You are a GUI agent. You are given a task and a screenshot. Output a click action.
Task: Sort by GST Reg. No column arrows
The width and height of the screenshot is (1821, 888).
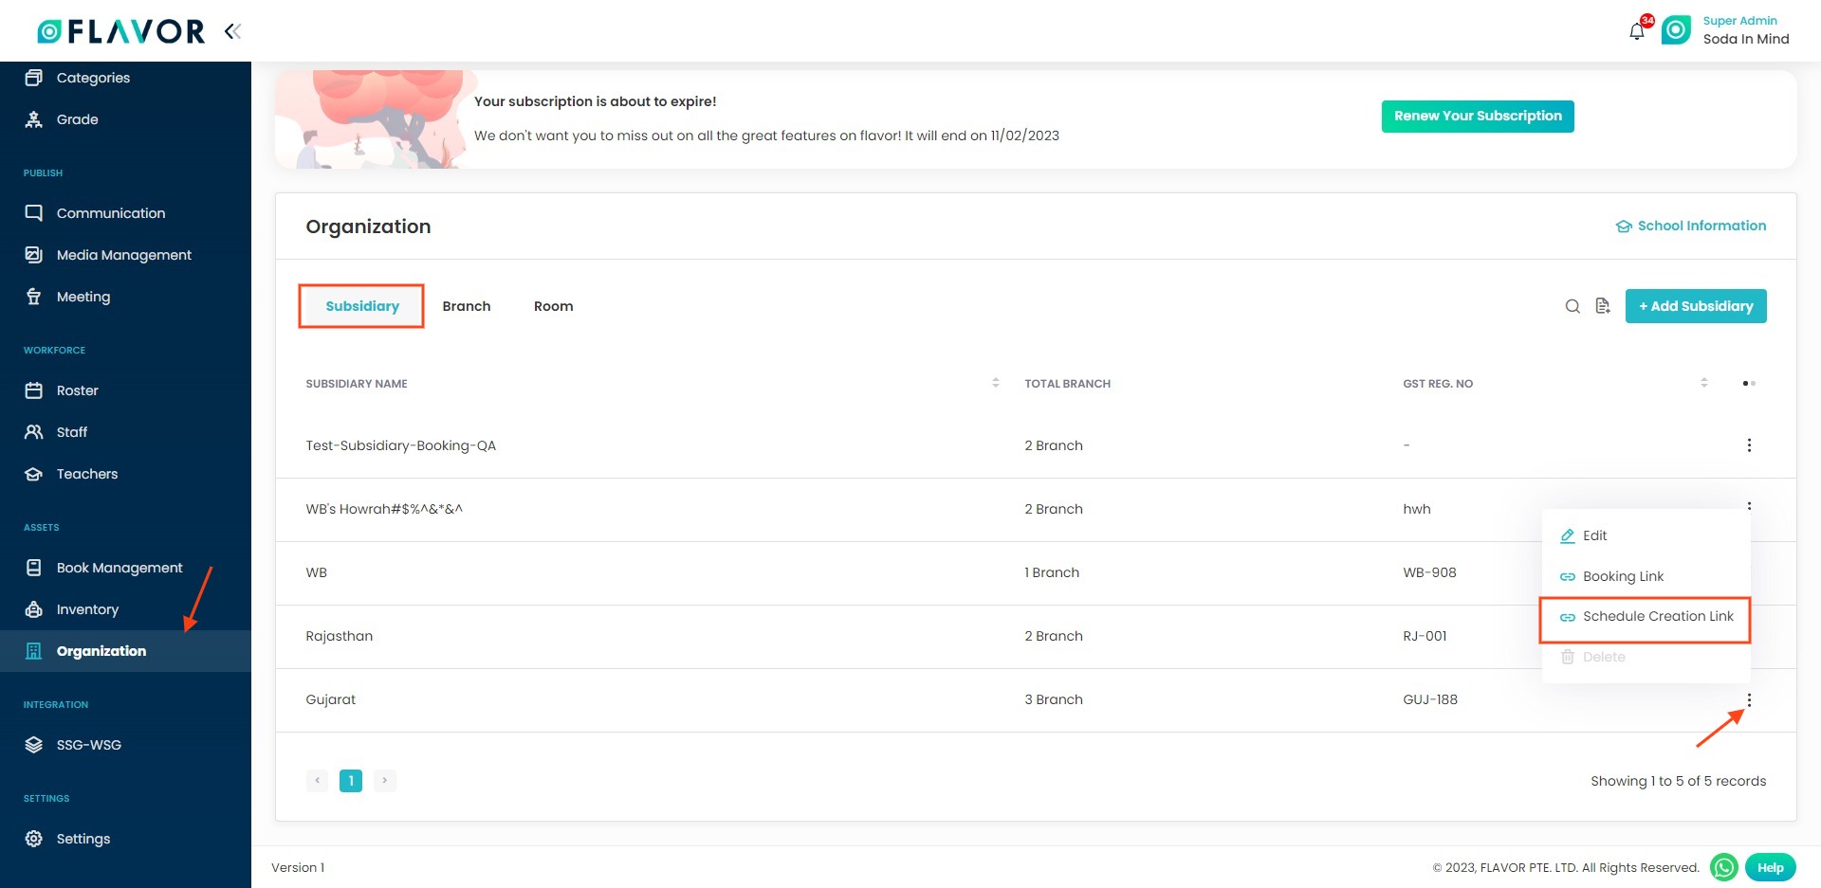click(x=1704, y=383)
